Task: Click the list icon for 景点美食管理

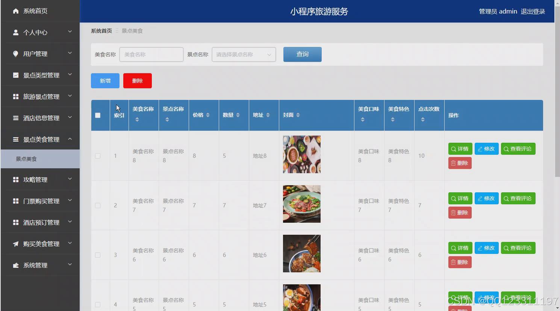Action: pos(16,139)
